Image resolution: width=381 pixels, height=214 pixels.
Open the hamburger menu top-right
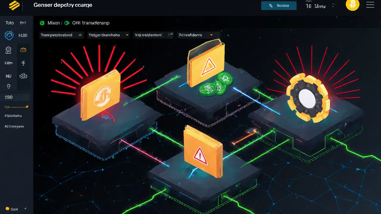pyautogui.click(x=370, y=5)
